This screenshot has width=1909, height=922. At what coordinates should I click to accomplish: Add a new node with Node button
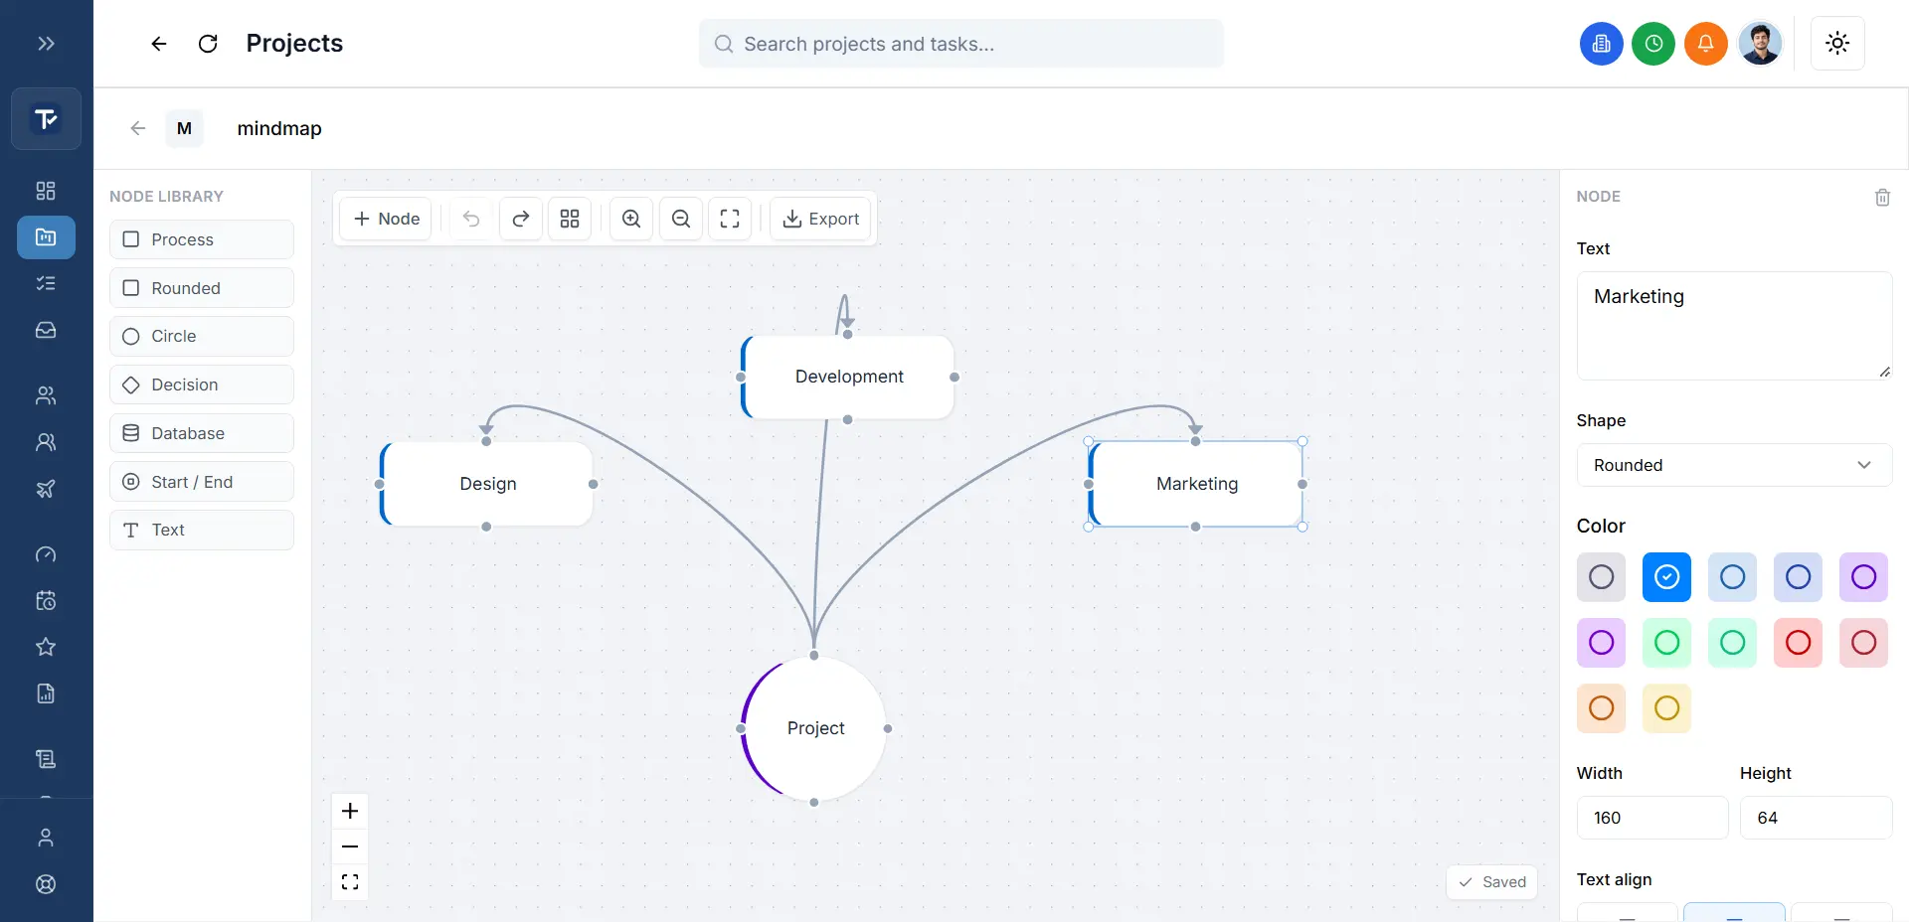click(x=386, y=219)
